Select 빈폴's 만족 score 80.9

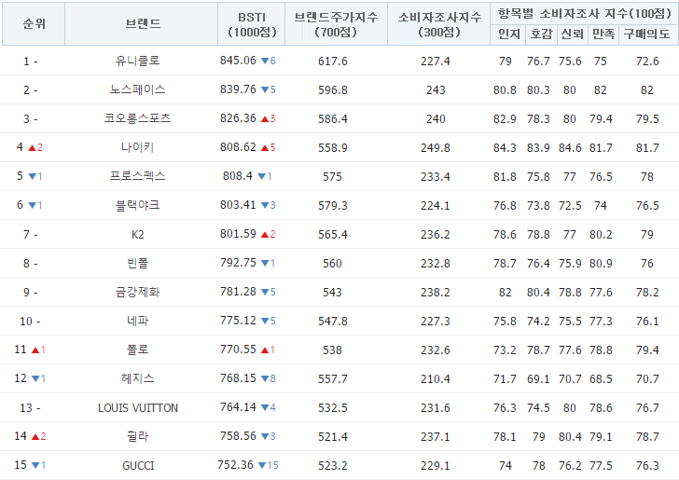(601, 263)
